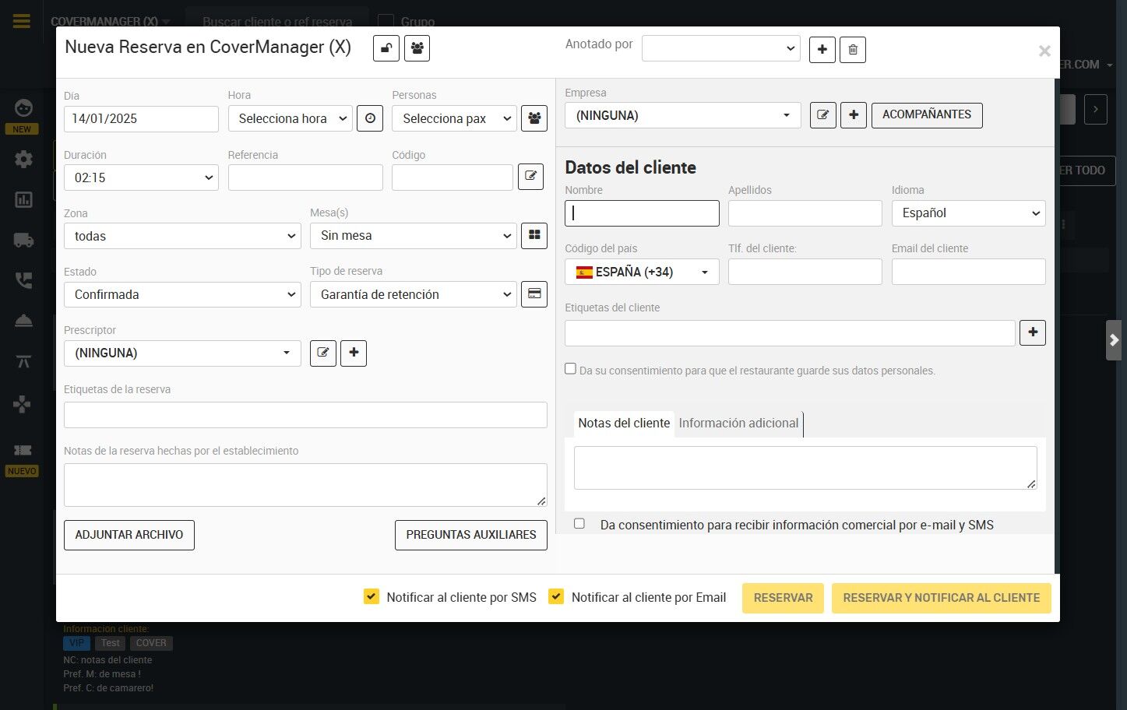Enable consent to store personal data checkbox
This screenshot has height=710, width=1127.
coord(570,369)
